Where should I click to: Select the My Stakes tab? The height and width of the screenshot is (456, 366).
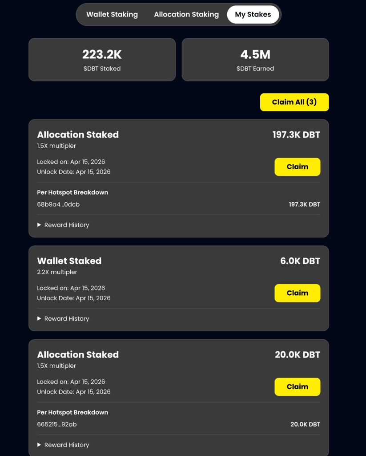pos(253,15)
